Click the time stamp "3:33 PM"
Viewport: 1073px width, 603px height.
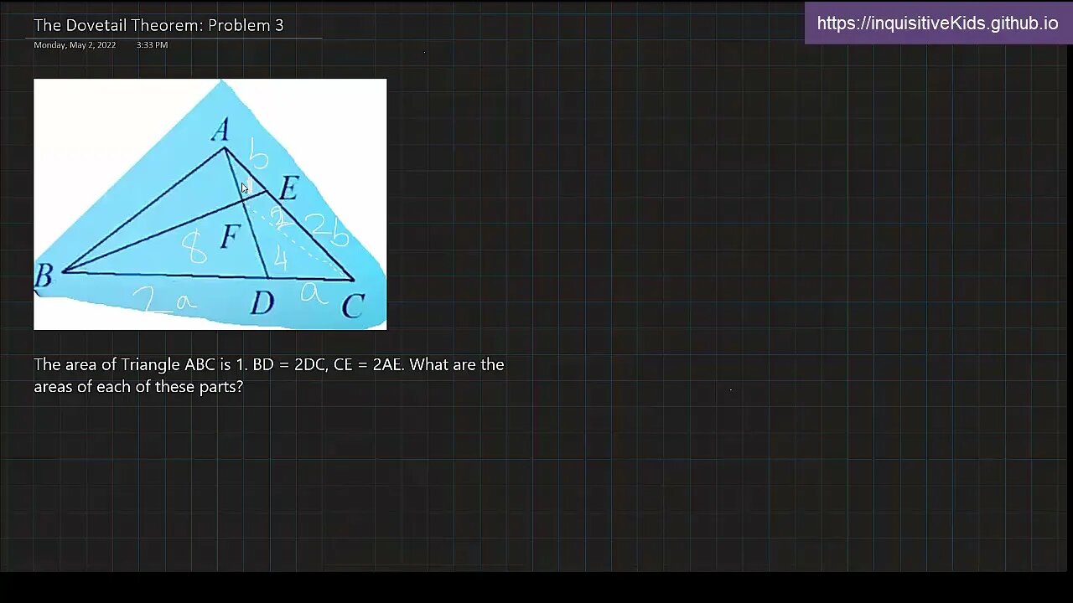[x=152, y=45]
